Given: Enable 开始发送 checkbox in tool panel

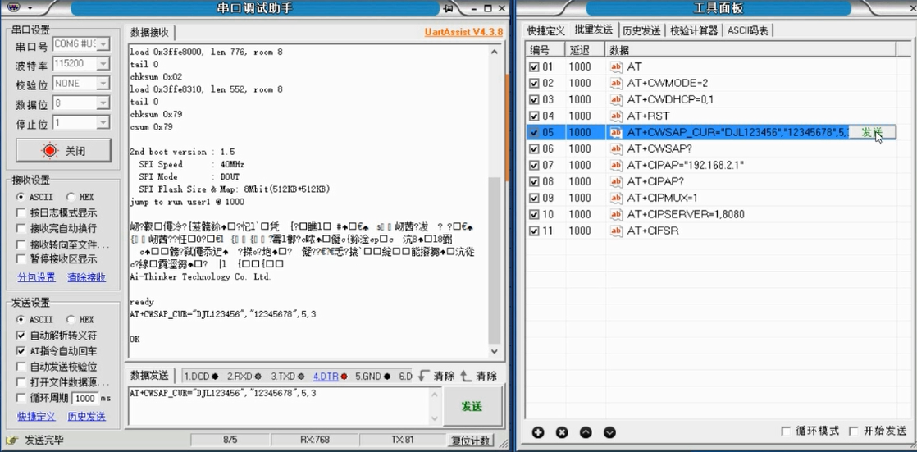Looking at the screenshot, I should coord(853,431).
